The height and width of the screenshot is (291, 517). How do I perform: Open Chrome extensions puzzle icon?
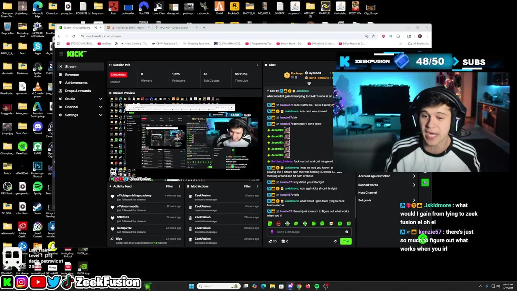[x=398, y=36]
